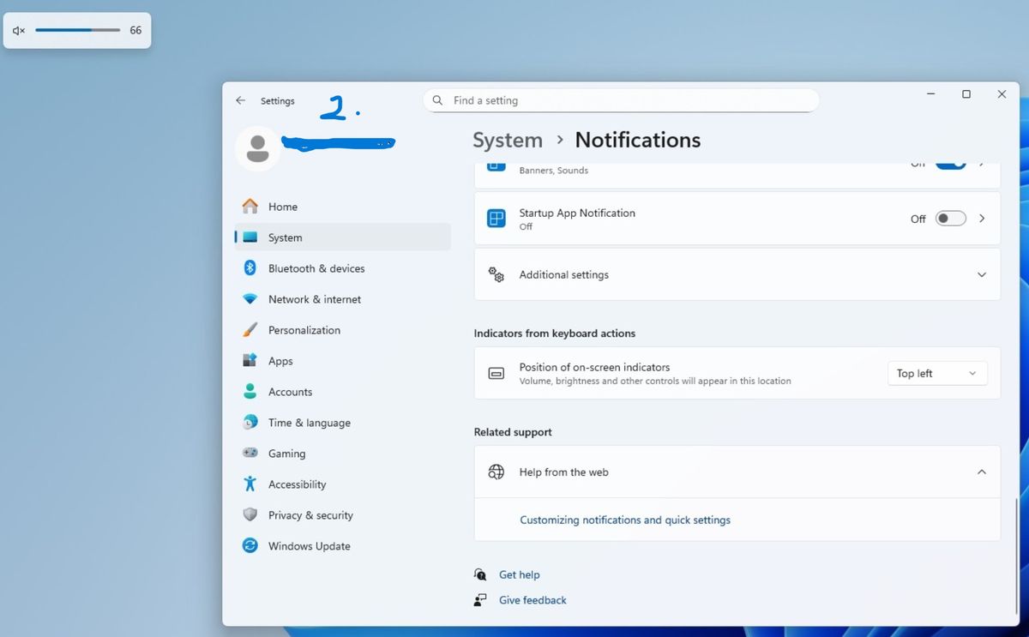Click the volume slider in the overlay
The height and width of the screenshot is (637, 1029).
point(77,30)
